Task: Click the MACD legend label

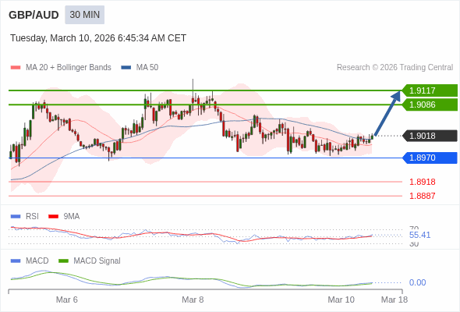Action: click(37, 261)
